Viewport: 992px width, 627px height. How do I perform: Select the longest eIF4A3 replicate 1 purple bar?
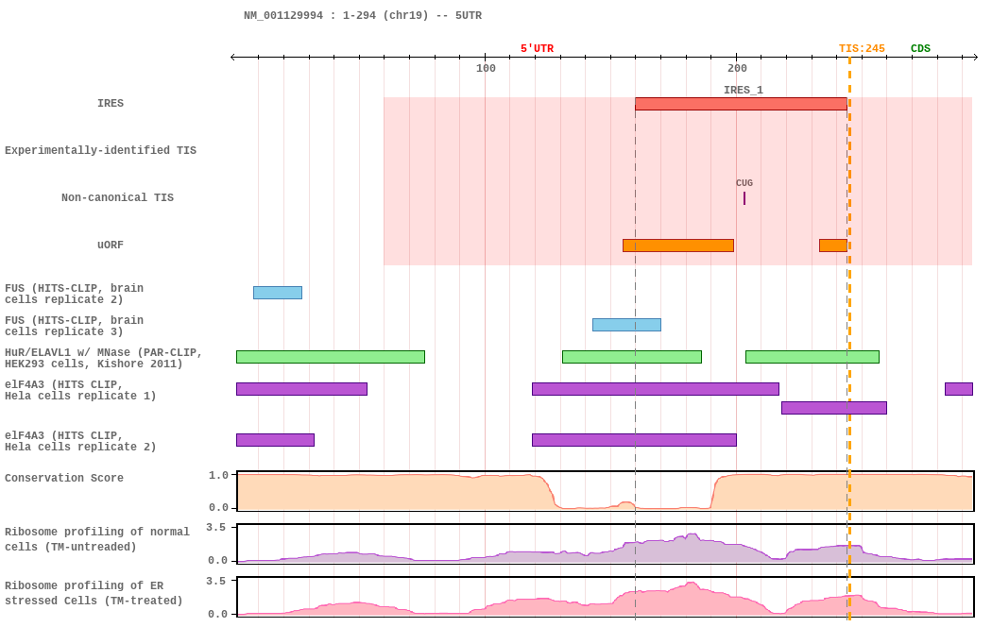click(656, 389)
